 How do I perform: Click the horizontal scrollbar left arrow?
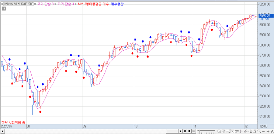pyautogui.click(x=2, y=131)
